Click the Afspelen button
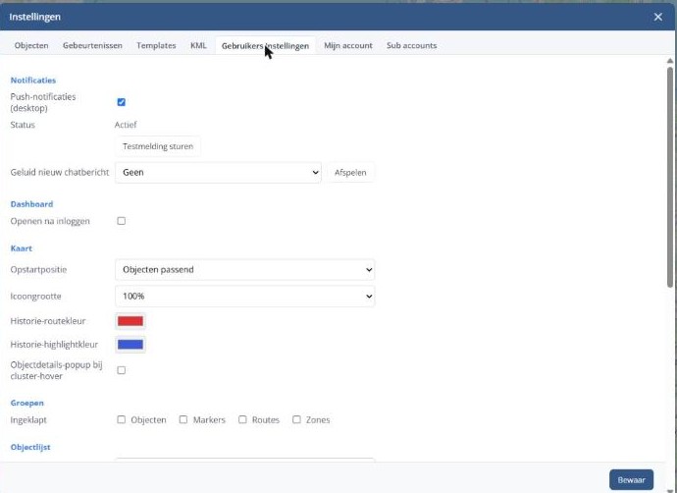Viewport: 677px width, 493px height. click(x=350, y=173)
